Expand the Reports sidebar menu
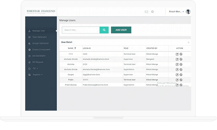Screen dimensions: 217x130 click(x=37, y=74)
